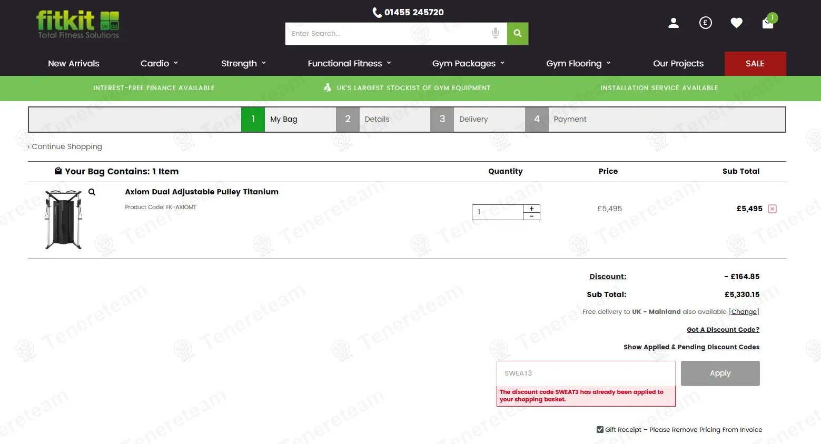This screenshot has height=444, width=821.
Task: Open the user account icon
Action: tap(673, 23)
